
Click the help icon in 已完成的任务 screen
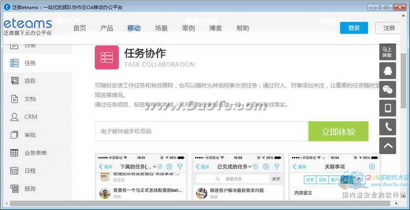255,167
